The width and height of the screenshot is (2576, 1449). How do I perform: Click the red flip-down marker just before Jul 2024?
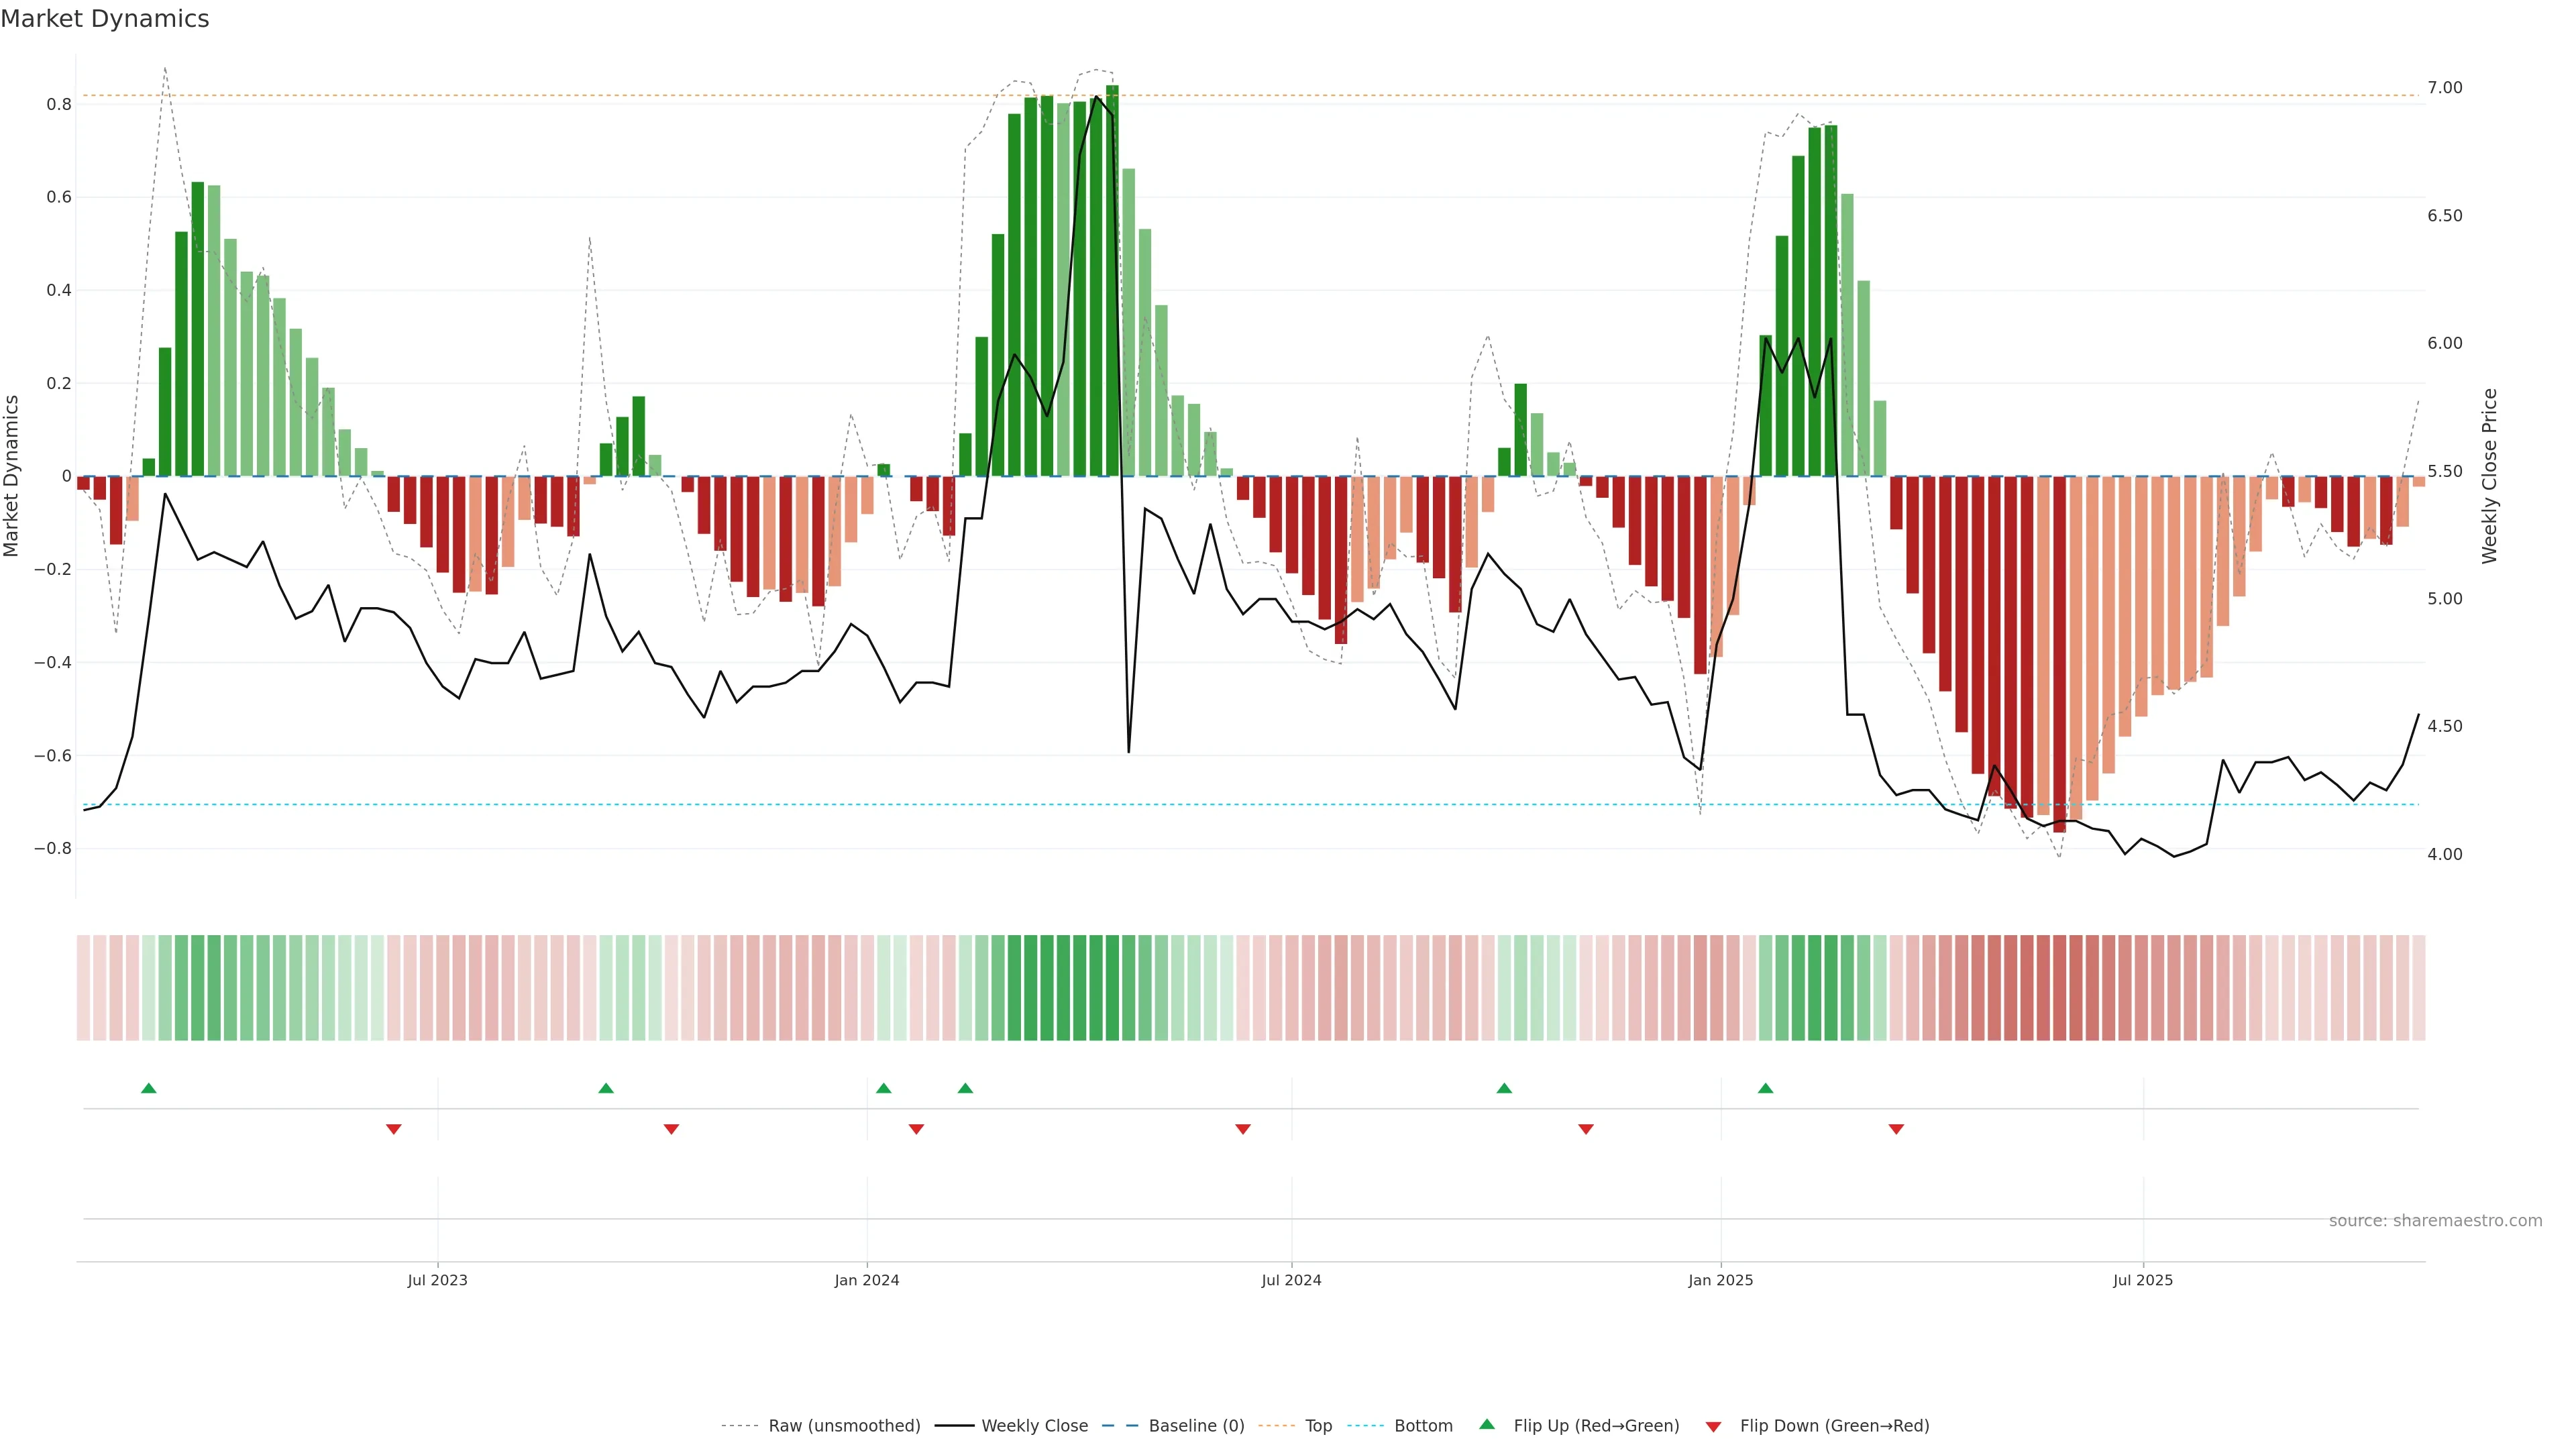pos(1243,1129)
